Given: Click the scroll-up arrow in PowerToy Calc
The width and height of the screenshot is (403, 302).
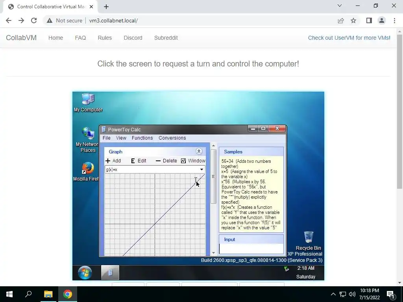Looking at the screenshot, I should pyautogui.click(x=213, y=146).
